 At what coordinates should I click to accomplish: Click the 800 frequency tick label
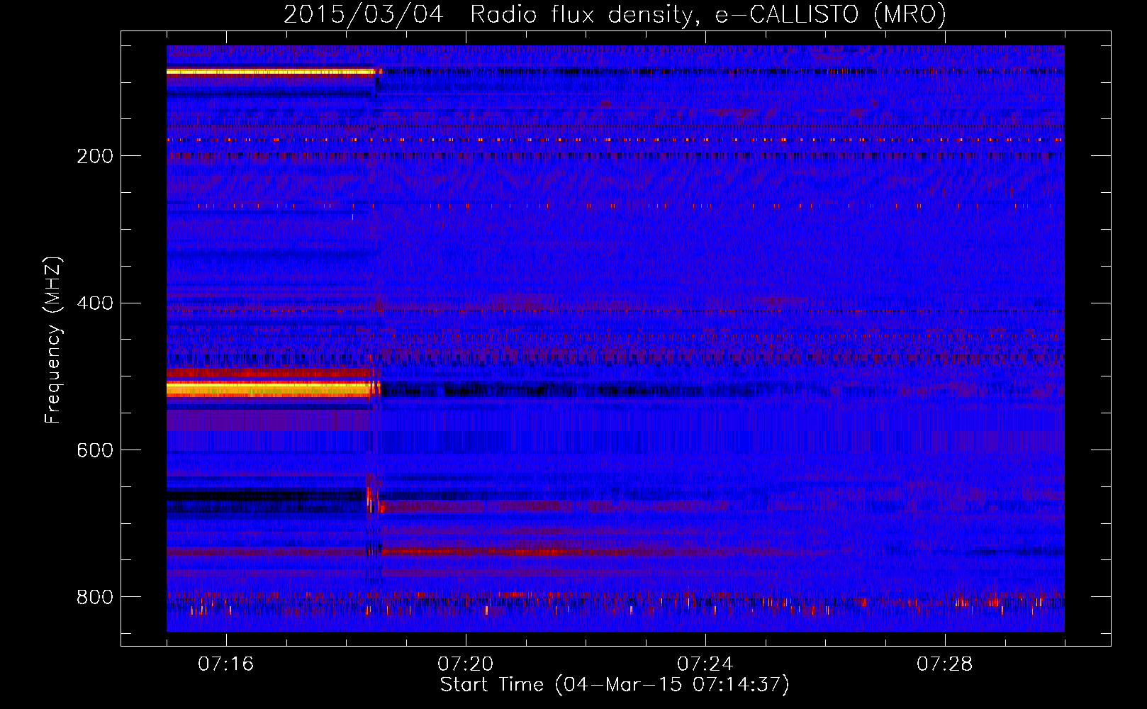tap(95, 598)
